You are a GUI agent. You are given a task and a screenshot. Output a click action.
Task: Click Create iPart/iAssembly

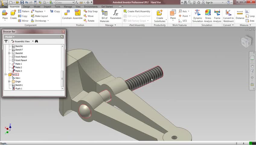click(x=137, y=11)
